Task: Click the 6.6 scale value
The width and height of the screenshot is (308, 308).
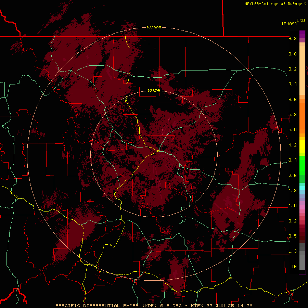Action: point(293,99)
